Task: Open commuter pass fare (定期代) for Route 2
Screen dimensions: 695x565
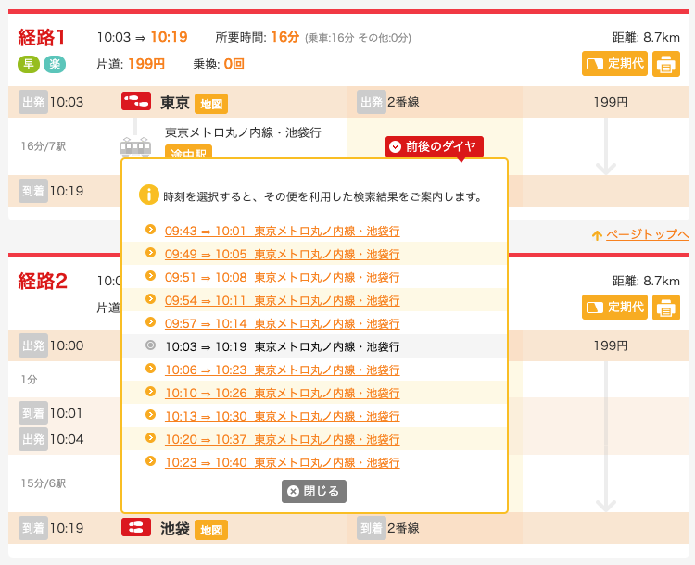Action: (x=614, y=307)
